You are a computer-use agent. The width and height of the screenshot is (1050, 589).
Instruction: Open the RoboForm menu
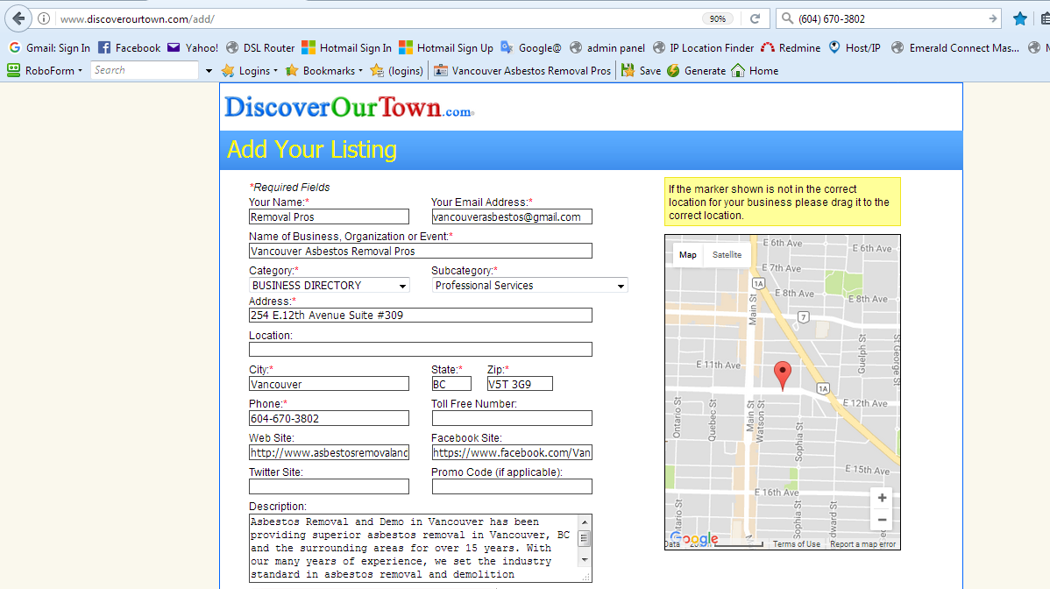pyautogui.click(x=45, y=70)
